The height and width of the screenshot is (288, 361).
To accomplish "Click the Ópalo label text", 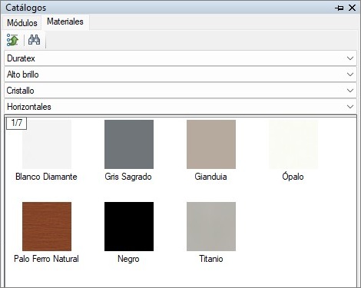I will 293,177.
